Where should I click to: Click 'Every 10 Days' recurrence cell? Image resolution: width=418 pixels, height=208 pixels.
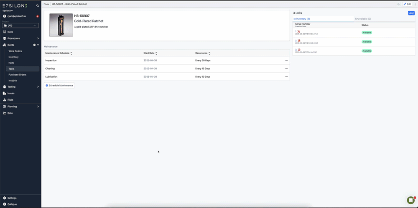[x=203, y=77]
